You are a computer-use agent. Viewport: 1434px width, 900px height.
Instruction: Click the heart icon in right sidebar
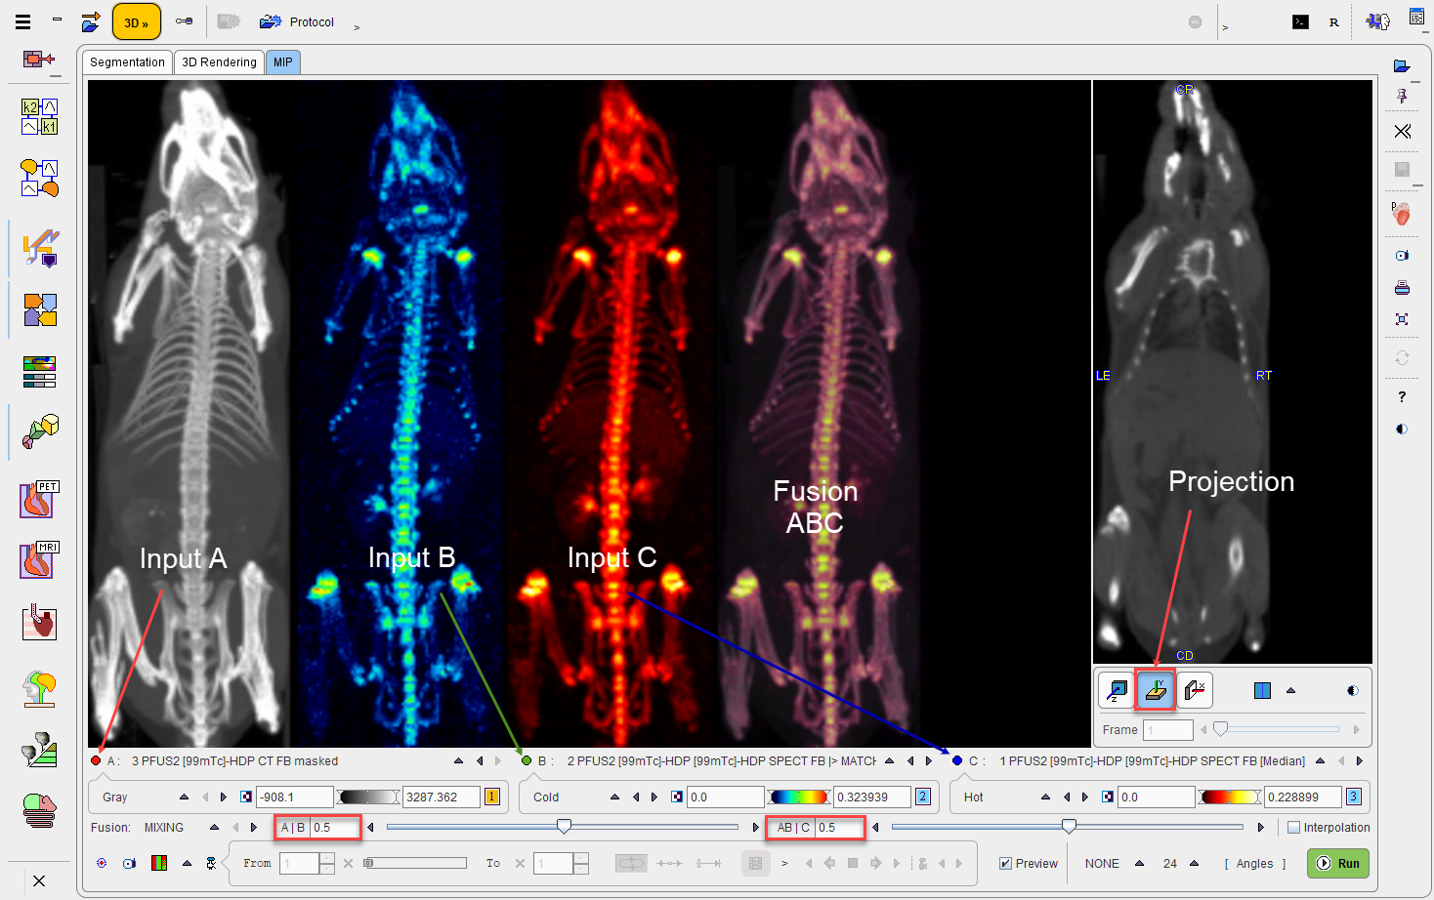point(1402,214)
